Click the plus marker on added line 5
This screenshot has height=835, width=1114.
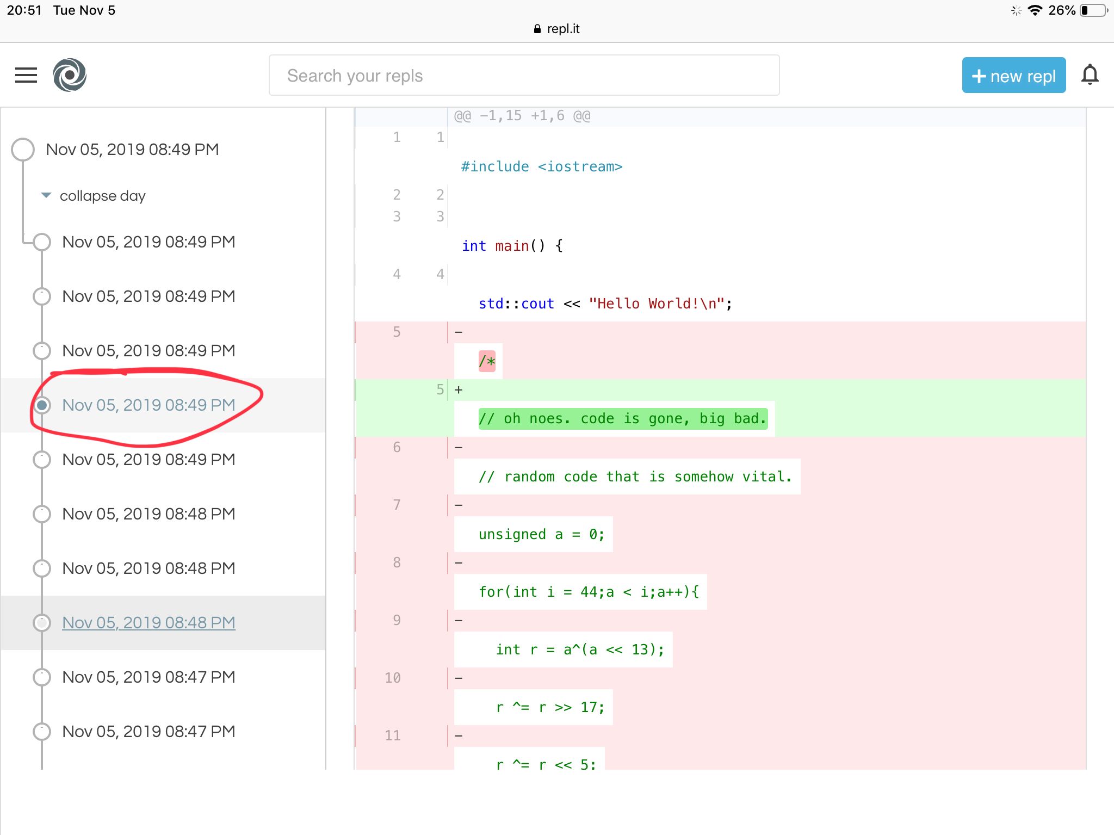(x=459, y=389)
